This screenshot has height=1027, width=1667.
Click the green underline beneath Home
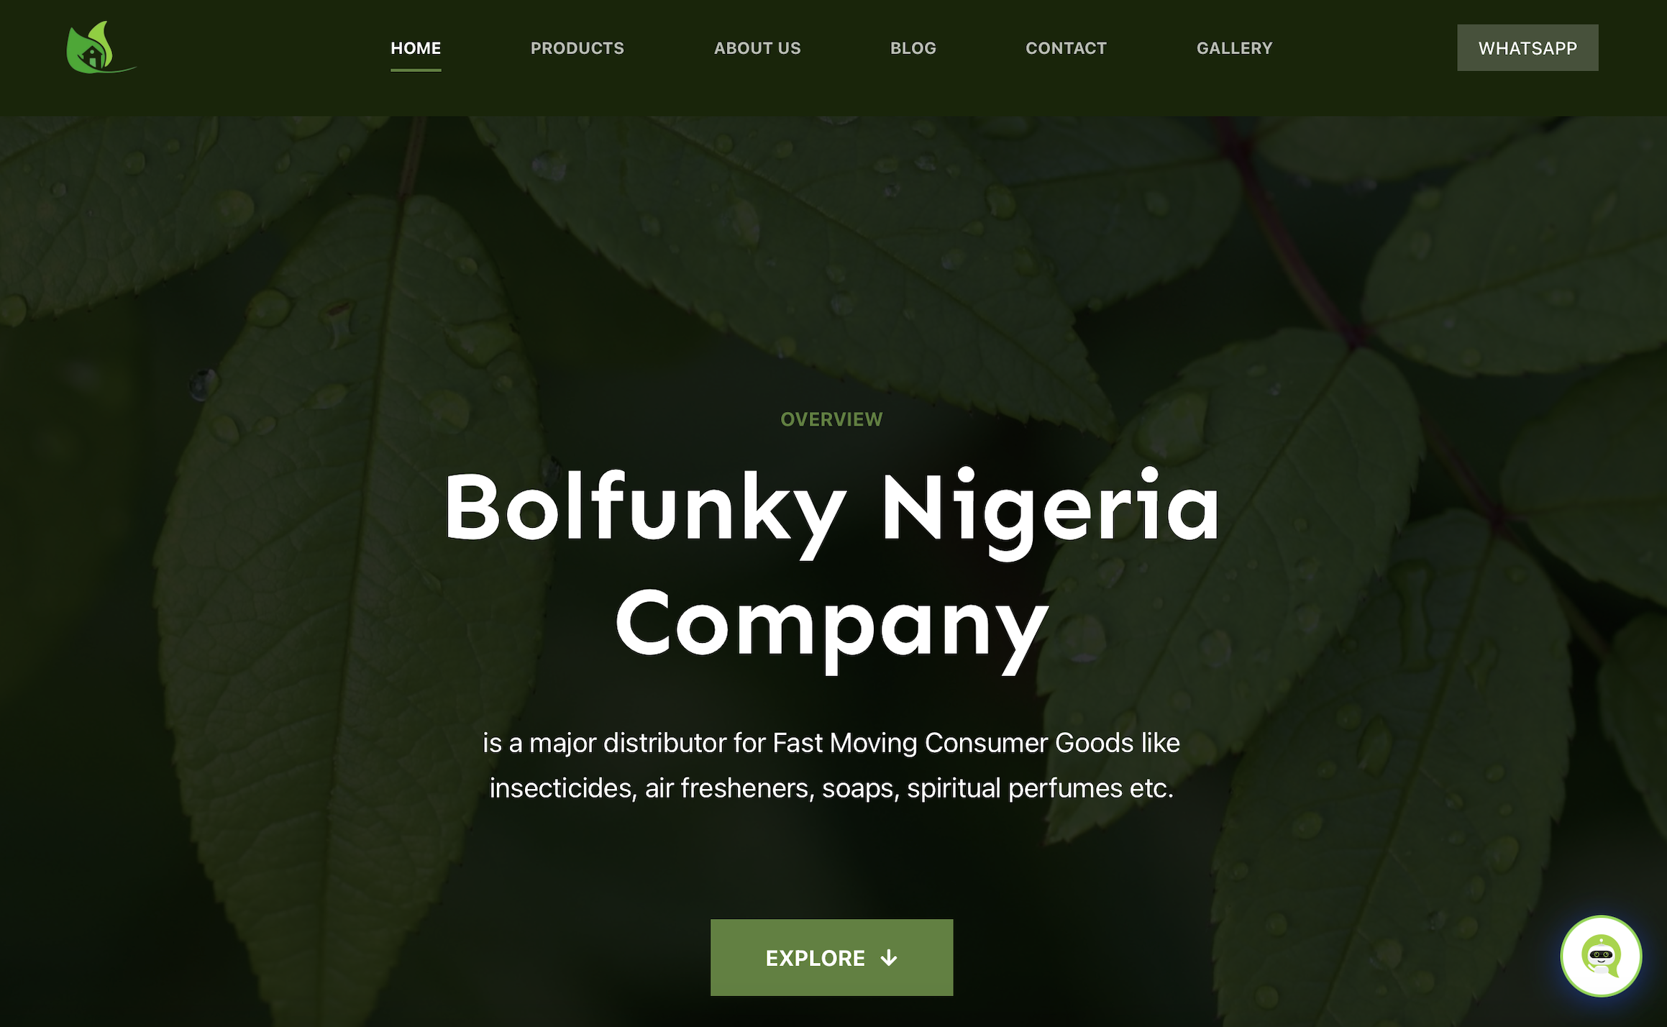pyautogui.click(x=416, y=70)
